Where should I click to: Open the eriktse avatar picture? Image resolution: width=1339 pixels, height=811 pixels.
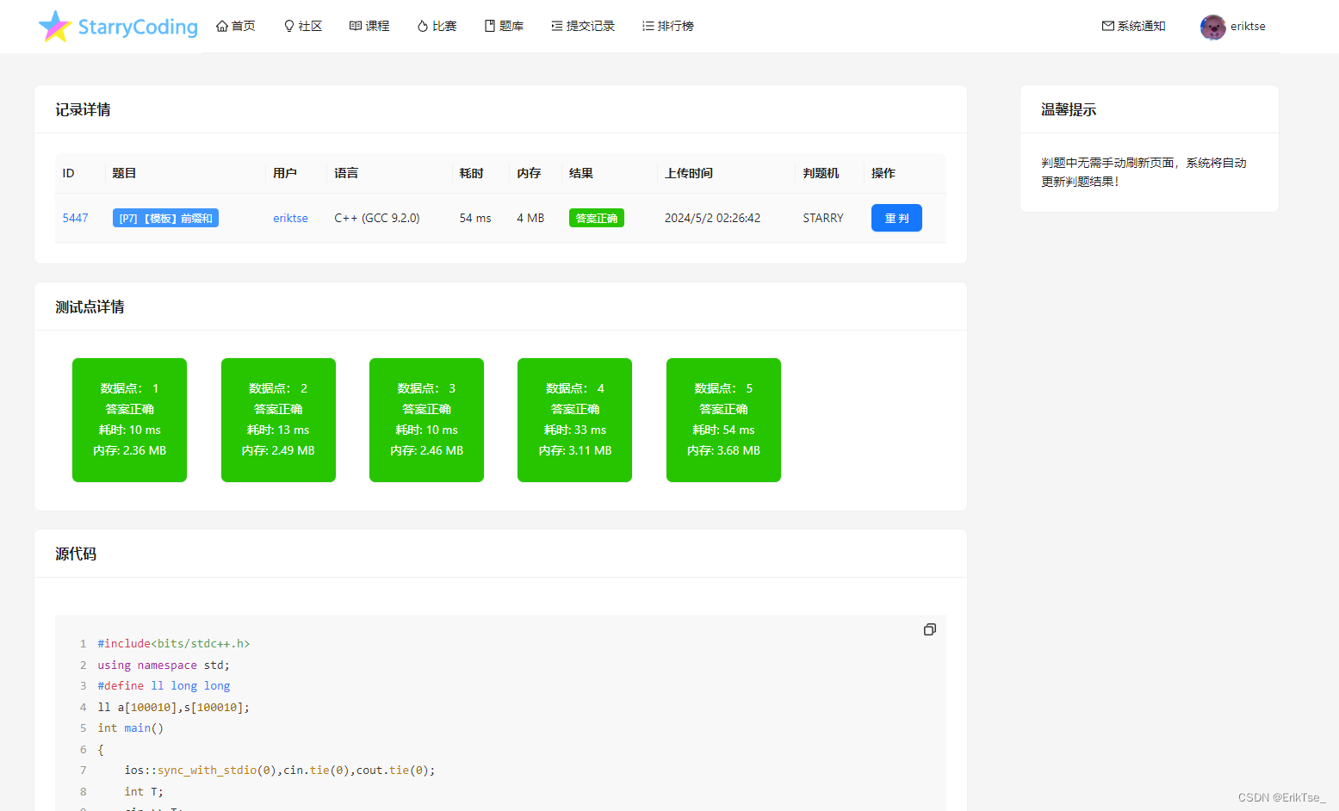1213,28
